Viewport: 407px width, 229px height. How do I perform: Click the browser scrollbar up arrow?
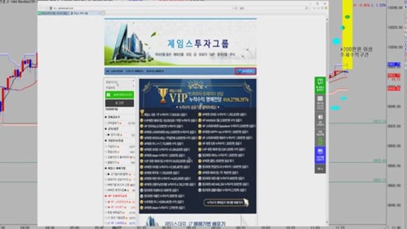(327, 20)
